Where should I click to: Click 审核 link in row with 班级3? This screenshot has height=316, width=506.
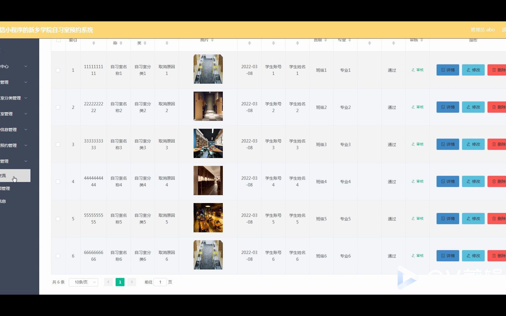[418, 144]
